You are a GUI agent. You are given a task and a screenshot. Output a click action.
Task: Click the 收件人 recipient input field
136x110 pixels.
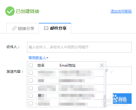coord(79,47)
